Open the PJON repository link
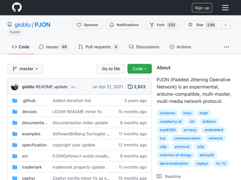 [x=43, y=25]
